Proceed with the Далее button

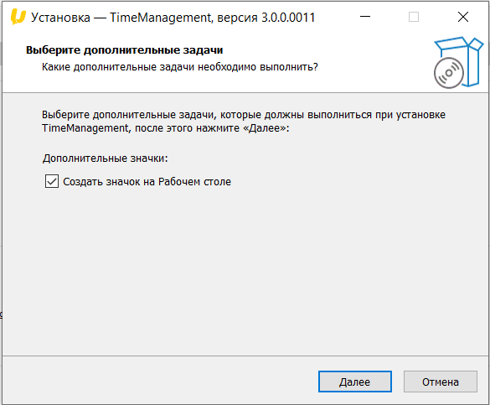(x=354, y=382)
